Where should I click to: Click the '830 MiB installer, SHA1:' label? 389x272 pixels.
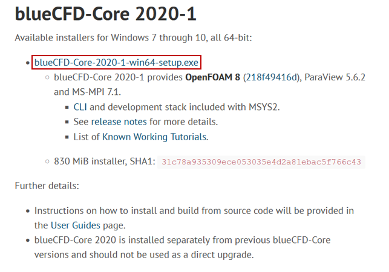coord(105,161)
